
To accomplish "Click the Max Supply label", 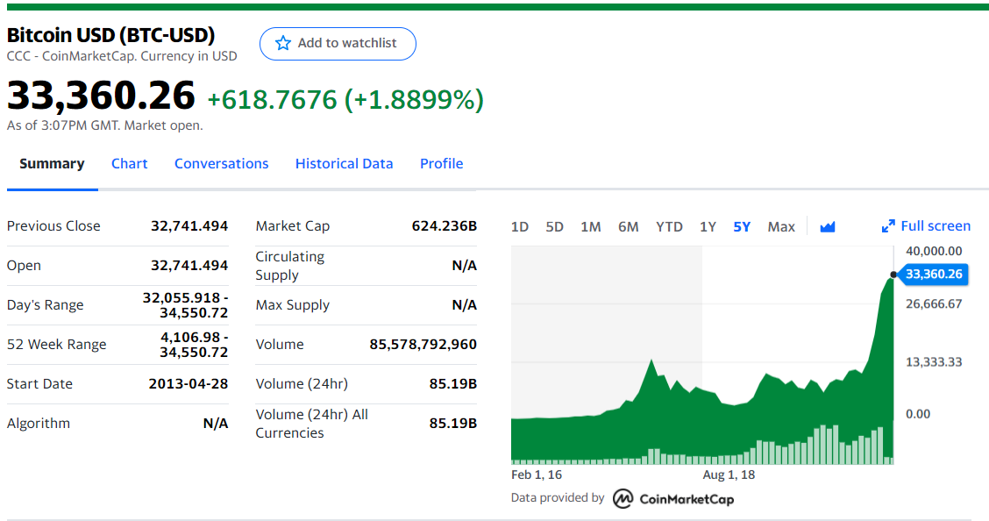I will coord(293,305).
